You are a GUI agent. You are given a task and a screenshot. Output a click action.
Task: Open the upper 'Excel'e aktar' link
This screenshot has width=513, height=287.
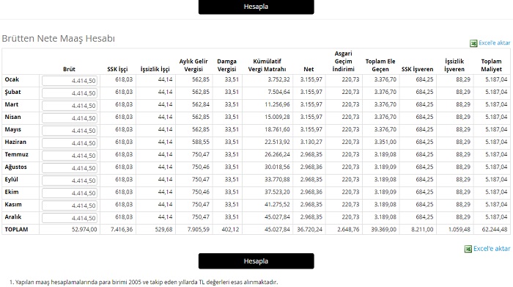495,43
